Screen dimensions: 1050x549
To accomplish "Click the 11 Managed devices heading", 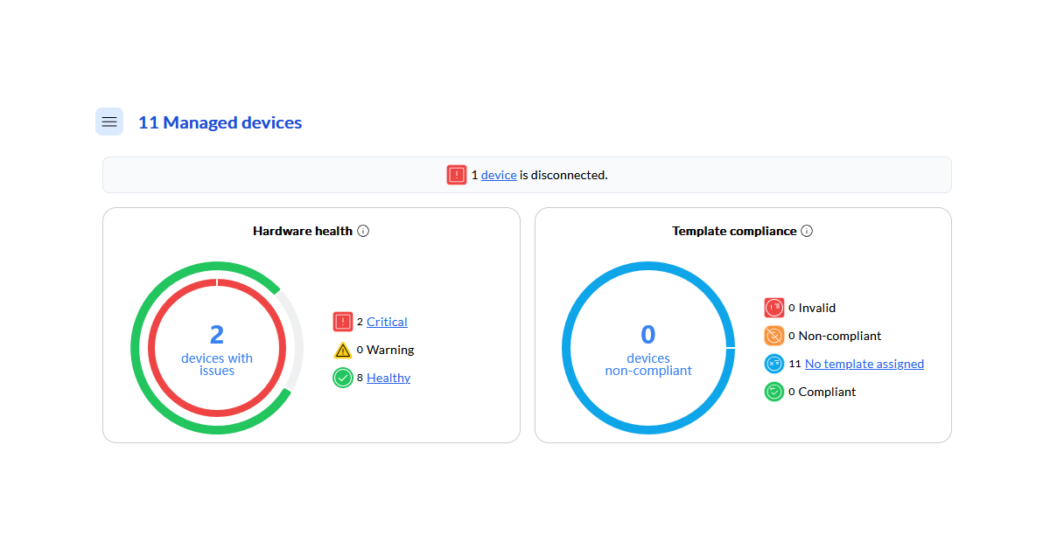I will pyautogui.click(x=220, y=122).
